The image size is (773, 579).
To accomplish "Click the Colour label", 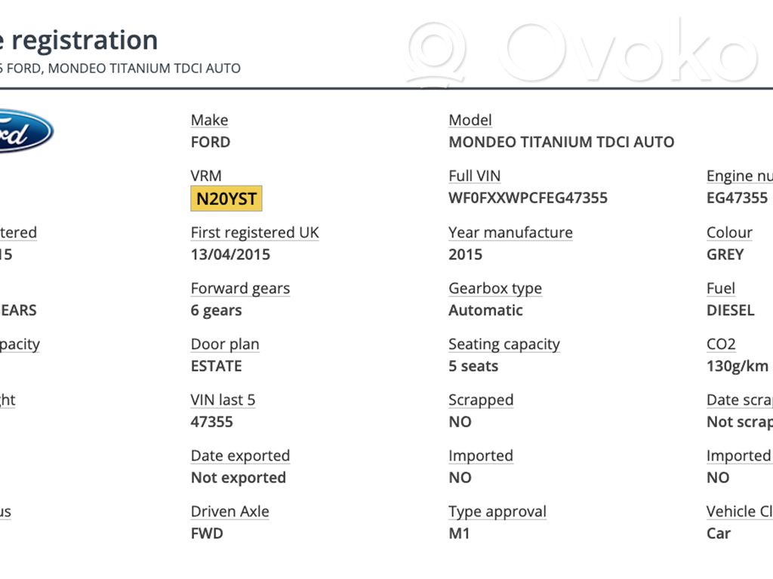I will (x=730, y=232).
